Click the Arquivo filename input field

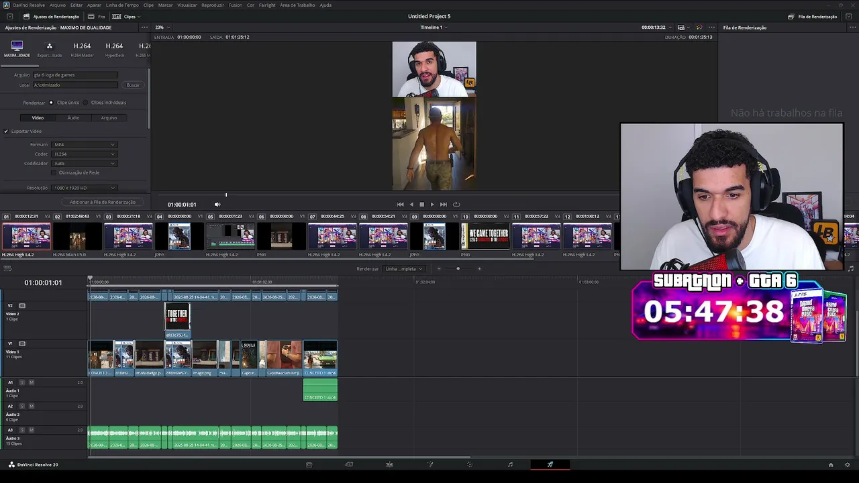[75, 75]
